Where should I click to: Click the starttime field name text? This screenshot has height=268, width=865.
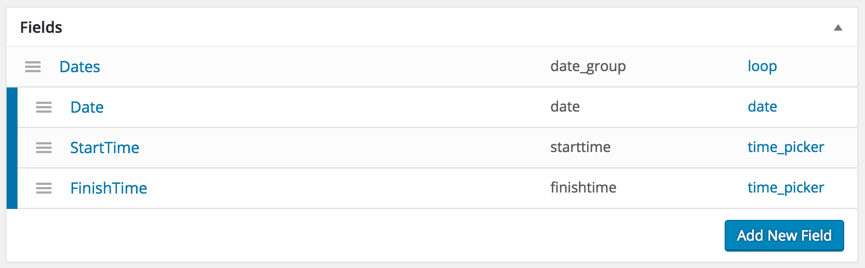[580, 147]
